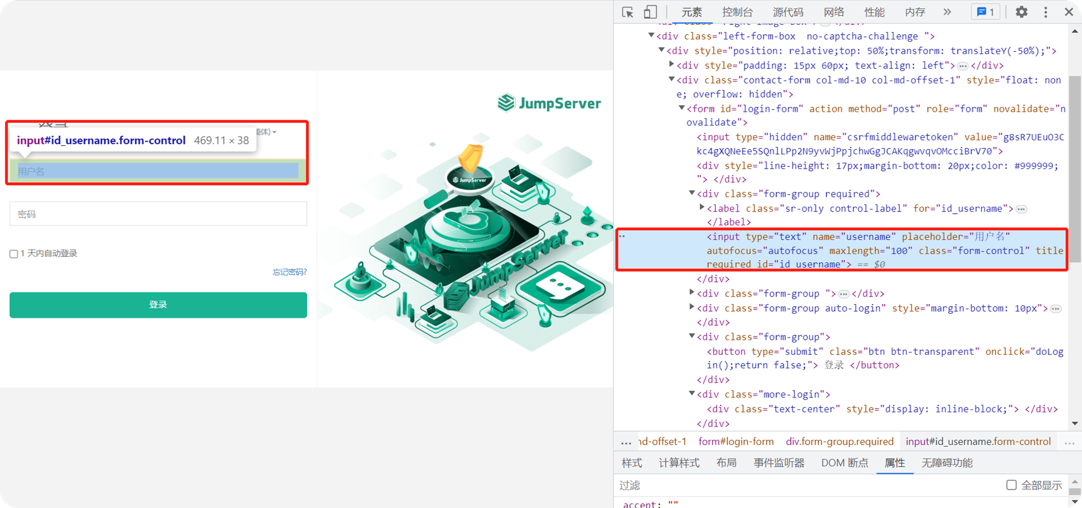Open the 属性 sub-tab

tap(895, 463)
